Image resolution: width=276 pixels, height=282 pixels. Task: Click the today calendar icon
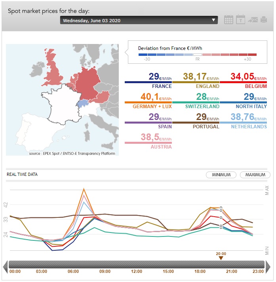coord(240,19)
